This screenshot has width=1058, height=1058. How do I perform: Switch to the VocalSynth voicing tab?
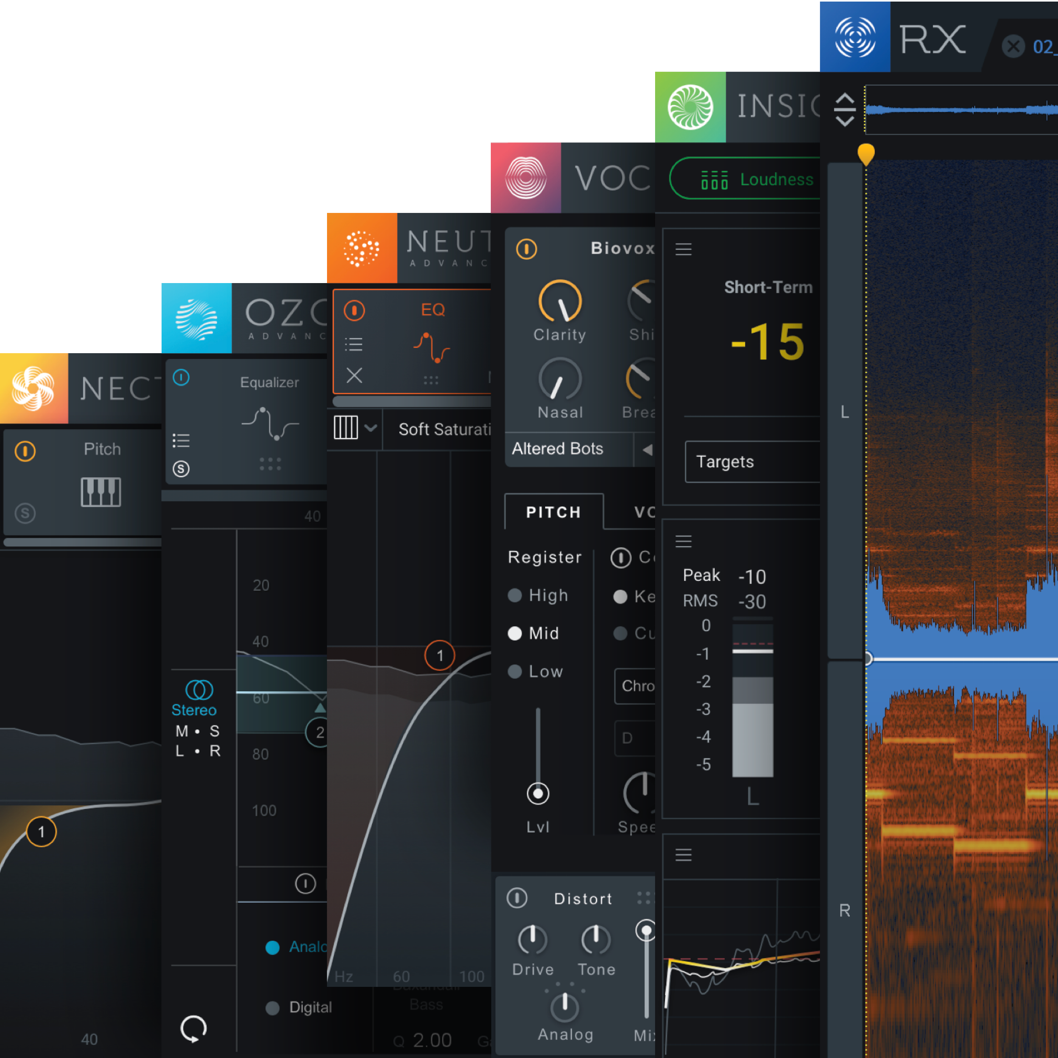644,512
